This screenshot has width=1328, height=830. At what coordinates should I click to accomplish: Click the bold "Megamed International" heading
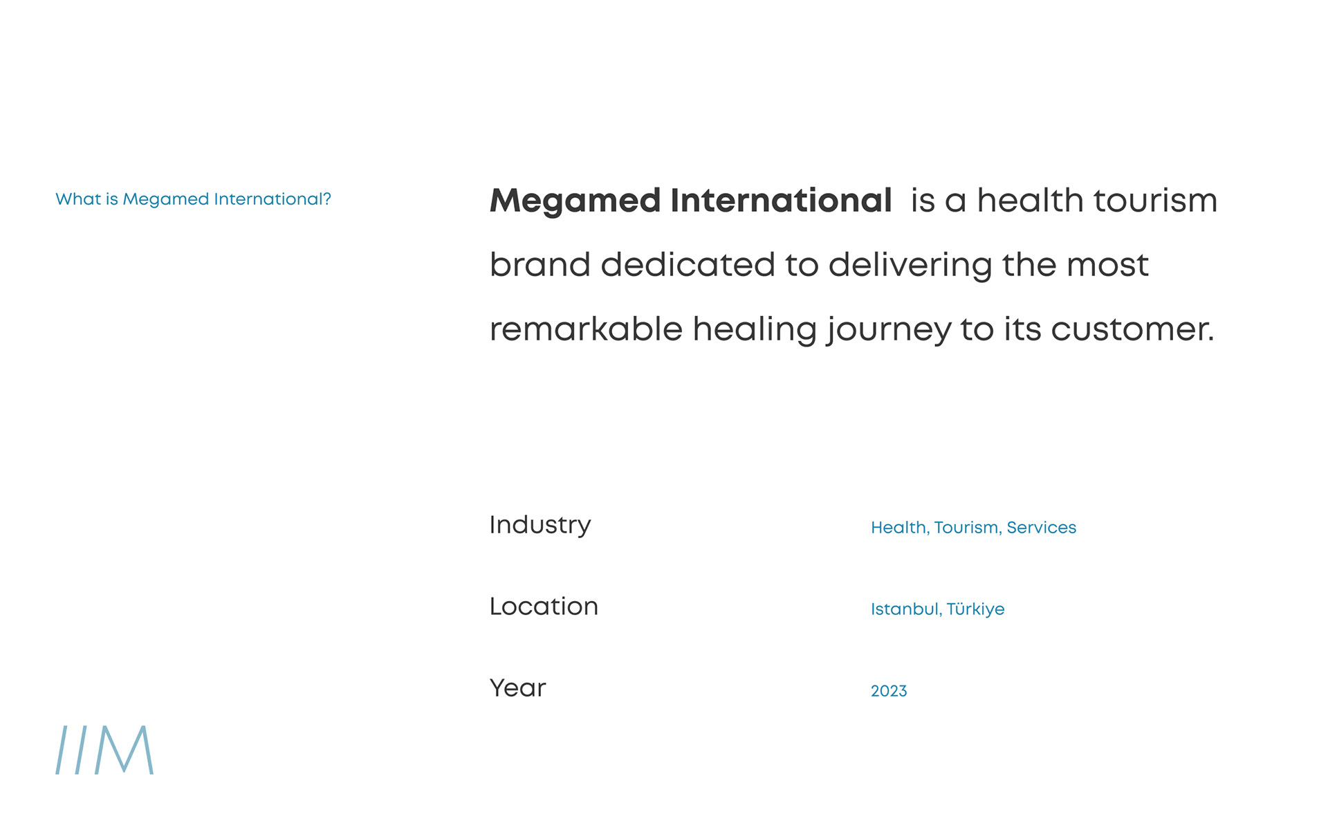690,201
